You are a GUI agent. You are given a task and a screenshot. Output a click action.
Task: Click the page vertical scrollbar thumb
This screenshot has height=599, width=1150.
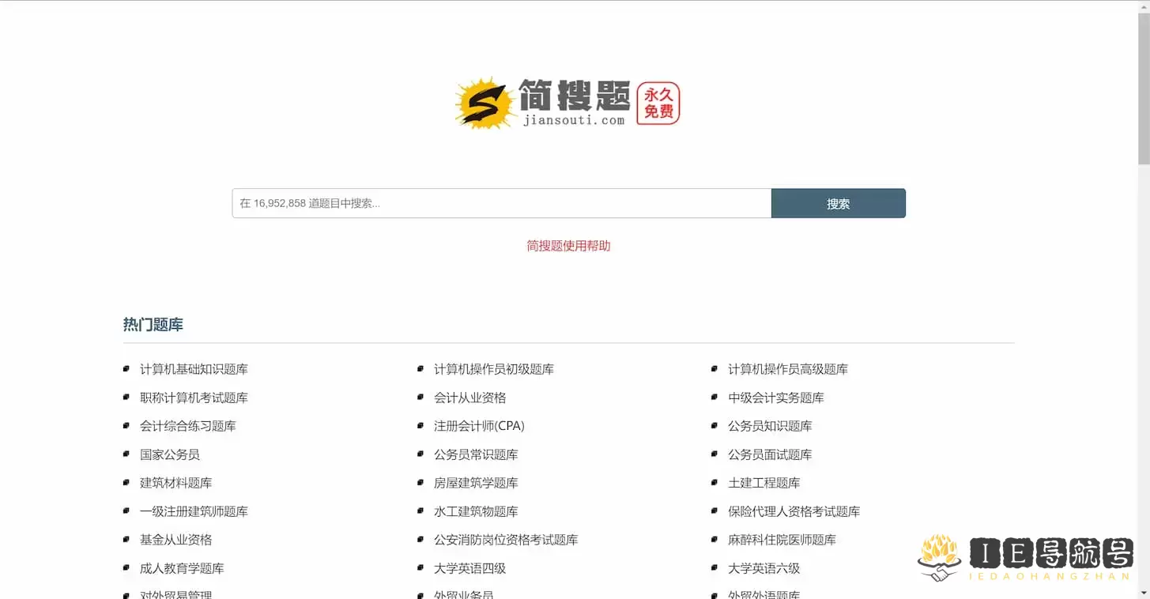[1144, 89]
